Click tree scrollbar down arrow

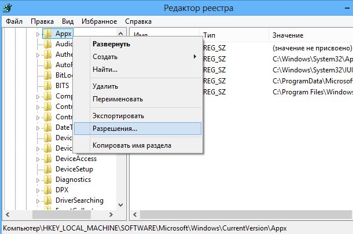coord(121,204)
